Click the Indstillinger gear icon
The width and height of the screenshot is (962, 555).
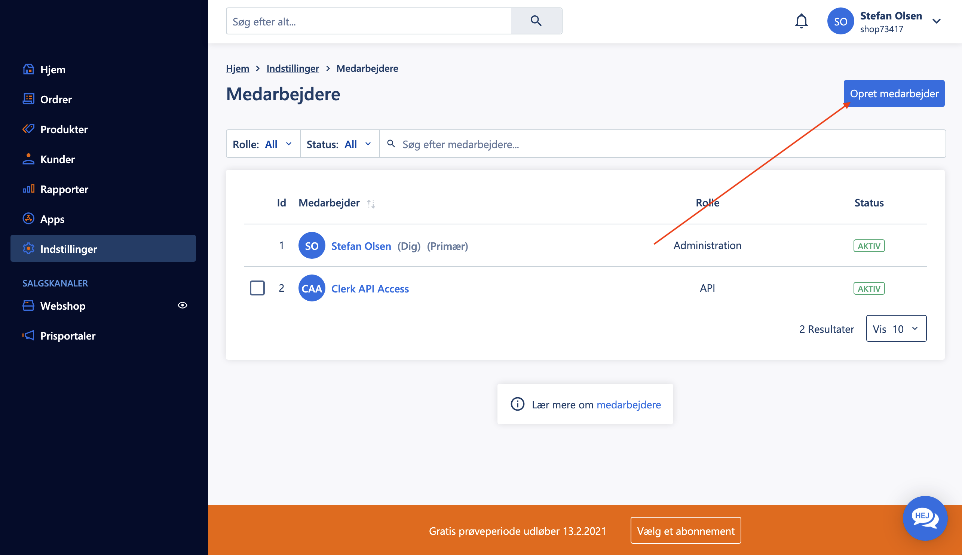coord(28,249)
